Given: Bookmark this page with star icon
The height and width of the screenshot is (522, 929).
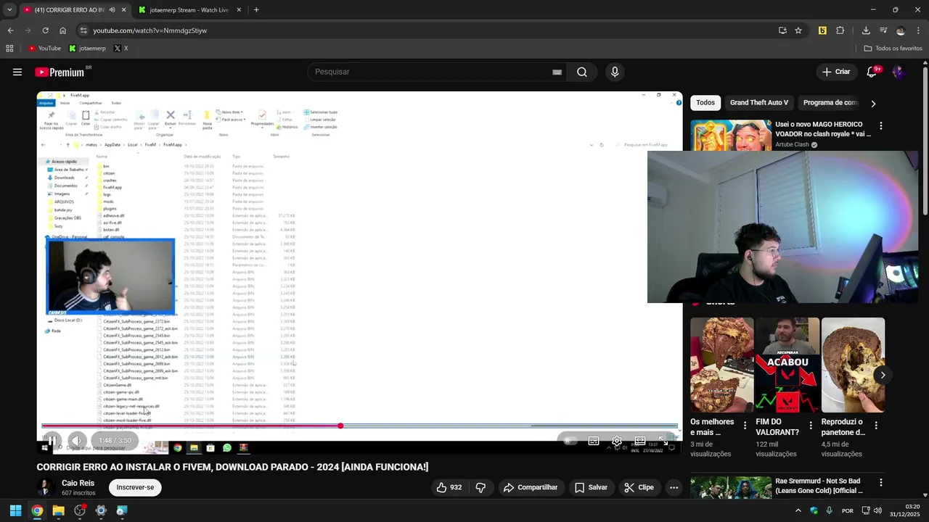Looking at the screenshot, I should click(798, 30).
